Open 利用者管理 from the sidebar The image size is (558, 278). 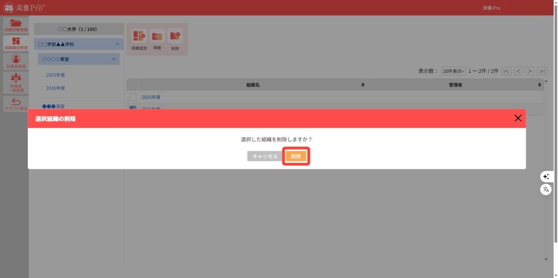16,61
